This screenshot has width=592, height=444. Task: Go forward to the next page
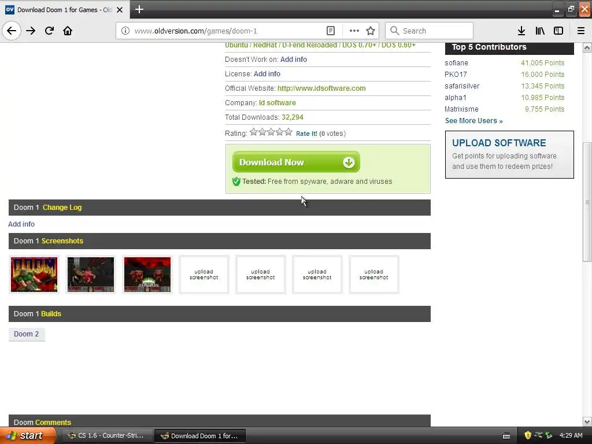point(31,31)
